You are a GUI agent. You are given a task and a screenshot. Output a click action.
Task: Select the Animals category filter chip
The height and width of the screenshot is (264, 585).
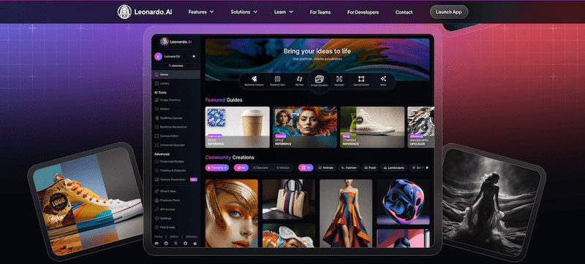tap(325, 168)
